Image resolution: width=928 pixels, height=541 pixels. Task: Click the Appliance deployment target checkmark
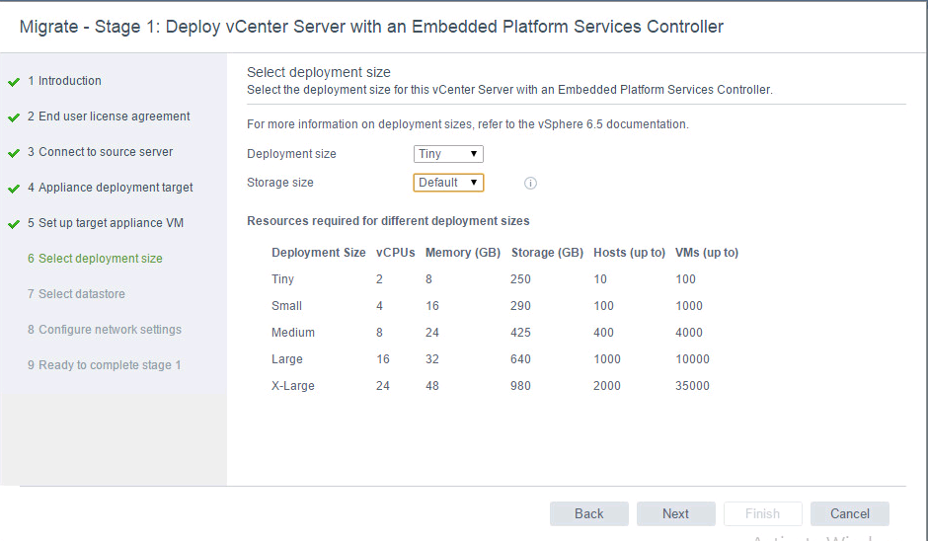click(14, 189)
